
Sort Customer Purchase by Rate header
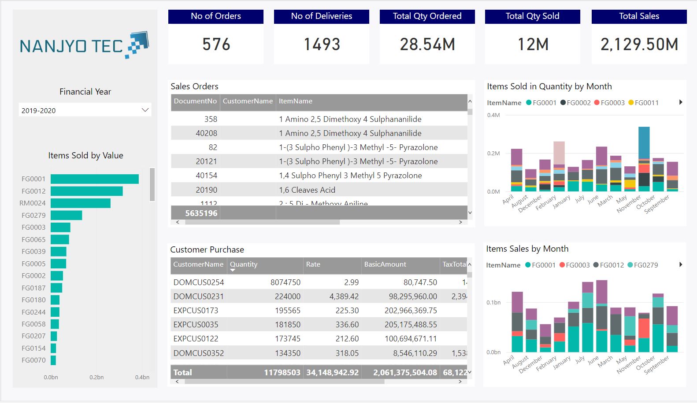[332, 264]
